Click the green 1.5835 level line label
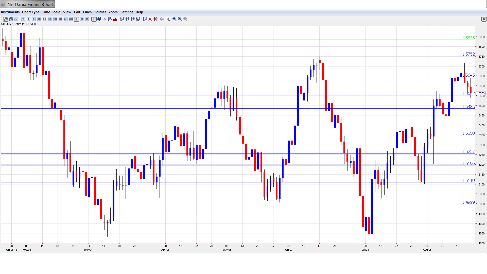This screenshot has width=487, height=274. click(x=468, y=38)
